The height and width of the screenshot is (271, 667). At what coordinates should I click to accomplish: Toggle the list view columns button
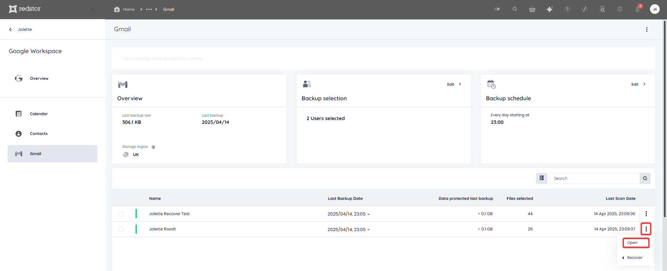542,178
